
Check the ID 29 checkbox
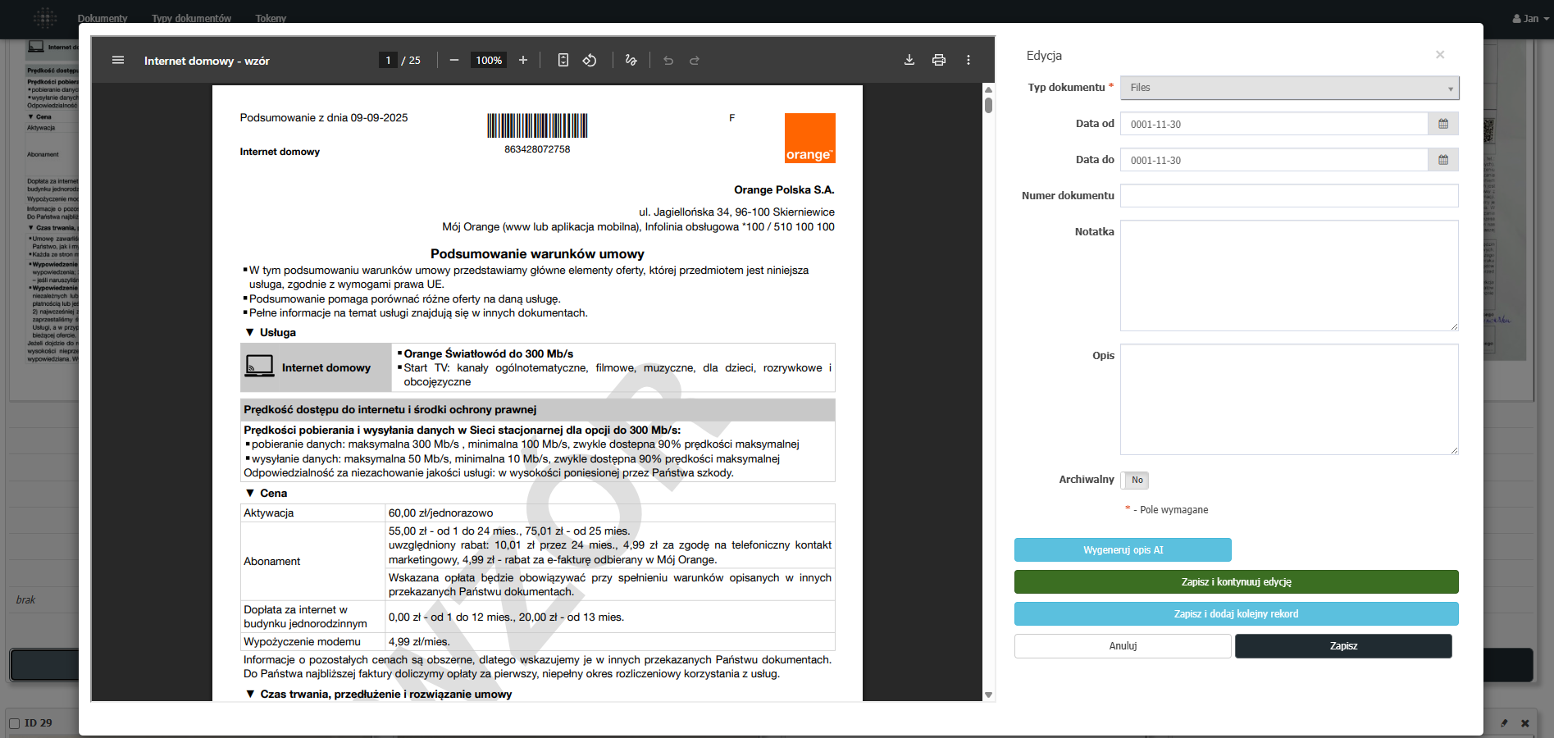coord(14,723)
